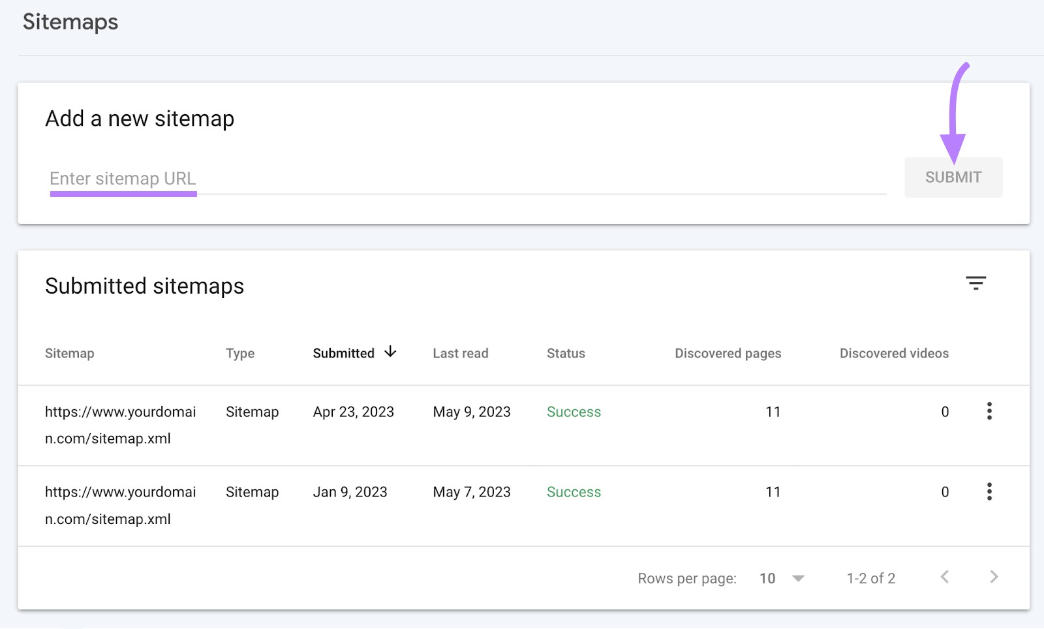Screen dimensions: 1044x629
Task: Sort the table by the Submitted column
Action: (343, 353)
